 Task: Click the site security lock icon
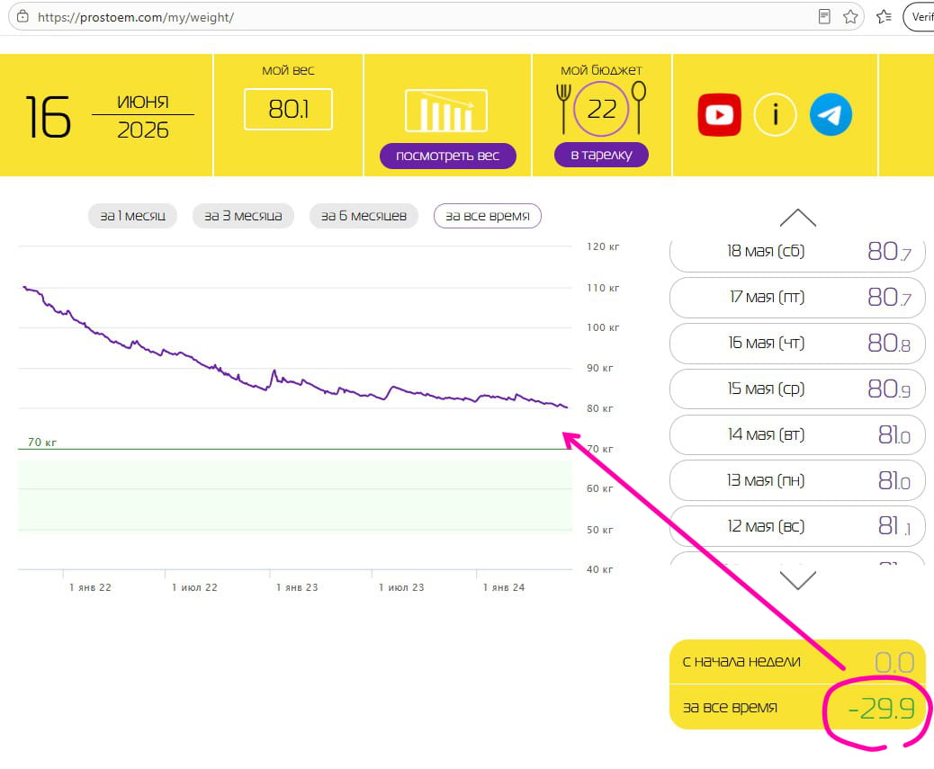pyautogui.click(x=22, y=17)
